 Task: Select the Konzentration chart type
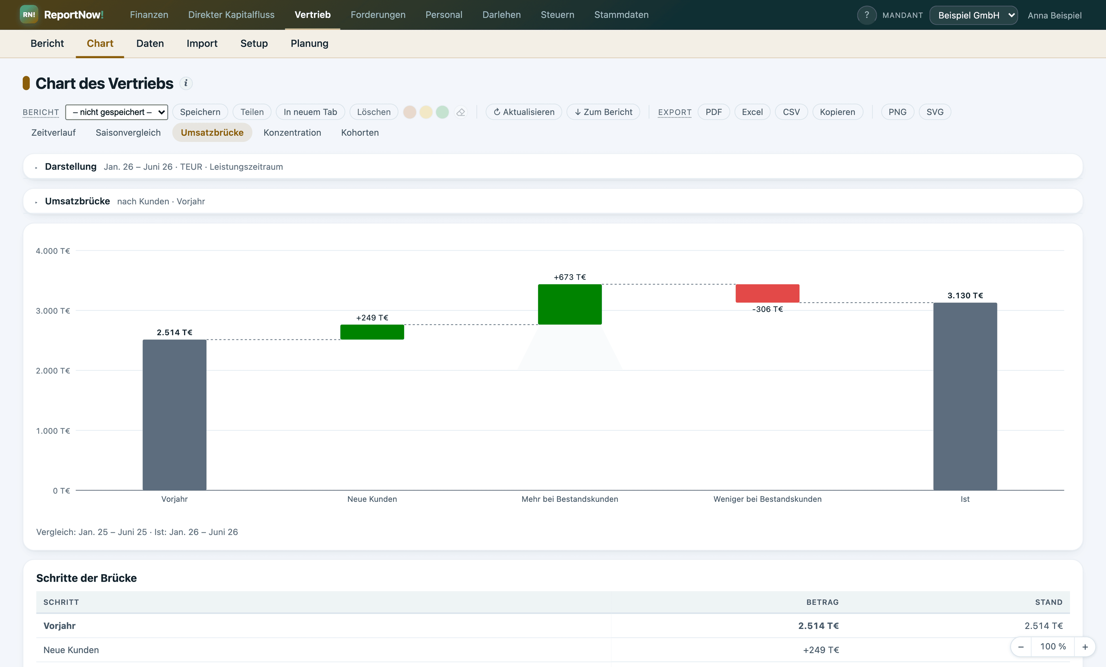coord(292,133)
